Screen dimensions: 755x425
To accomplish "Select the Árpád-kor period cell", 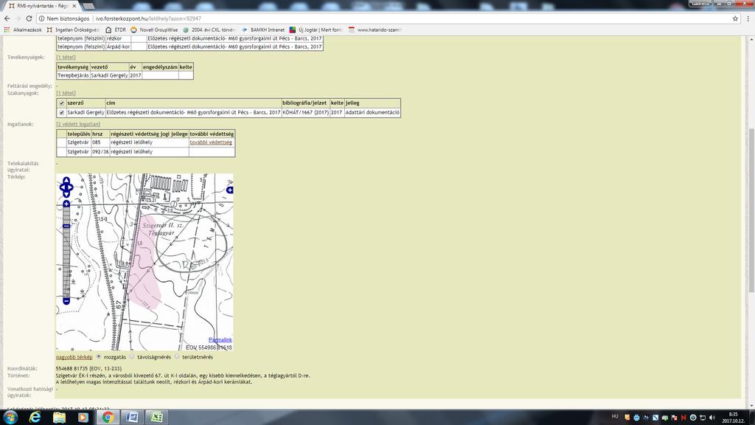I will pyautogui.click(x=118, y=46).
